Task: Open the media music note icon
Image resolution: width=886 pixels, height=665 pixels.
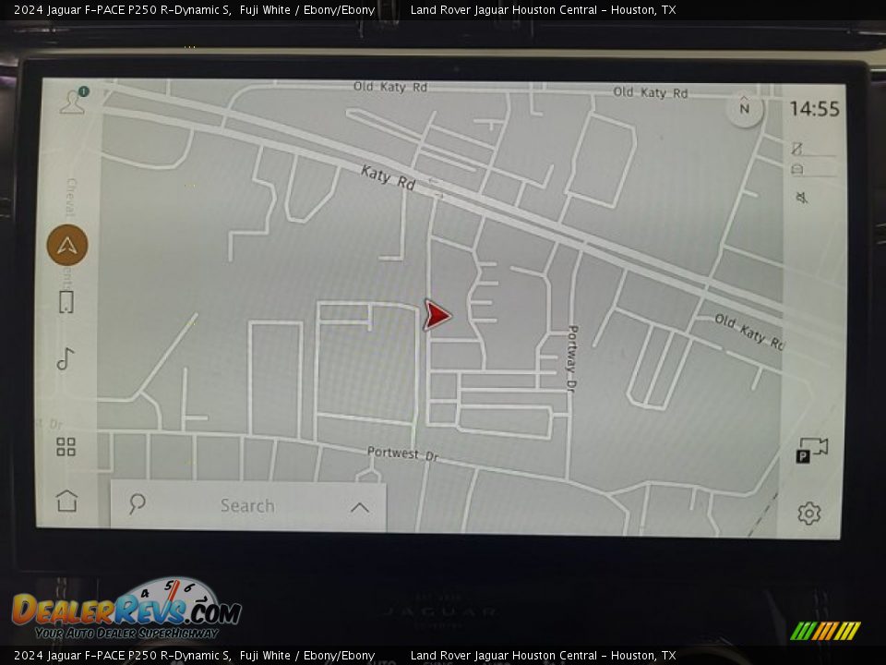Action: click(66, 358)
